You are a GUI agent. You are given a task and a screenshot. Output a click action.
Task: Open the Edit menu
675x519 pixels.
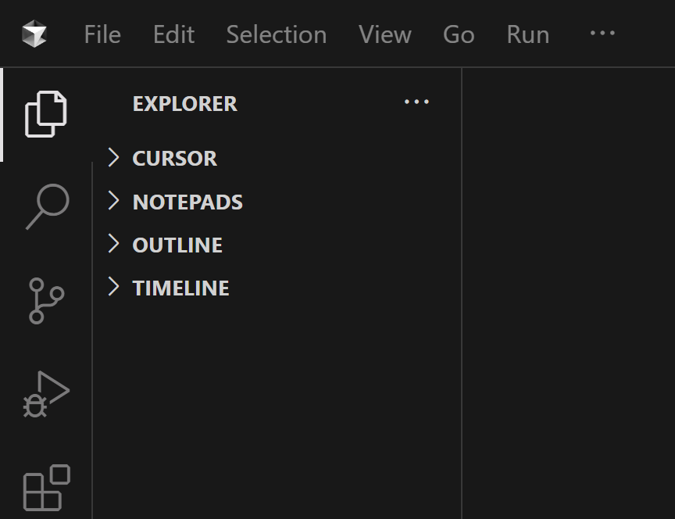pos(173,34)
